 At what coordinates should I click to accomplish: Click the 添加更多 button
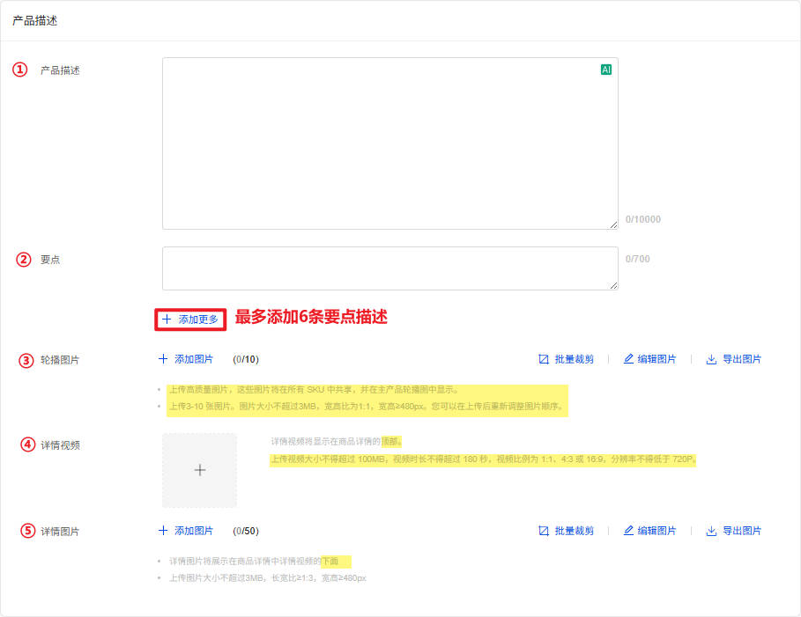(190, 320)
